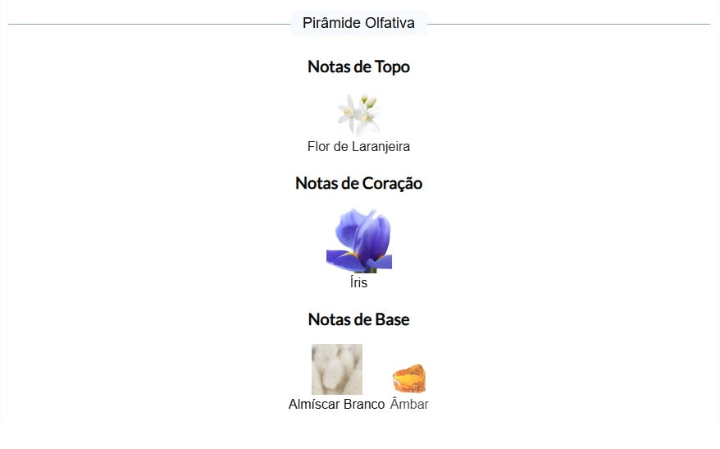Click the word Coração in the heading
The width and height of the screenshot is (720, 449).
coord(392,183)
